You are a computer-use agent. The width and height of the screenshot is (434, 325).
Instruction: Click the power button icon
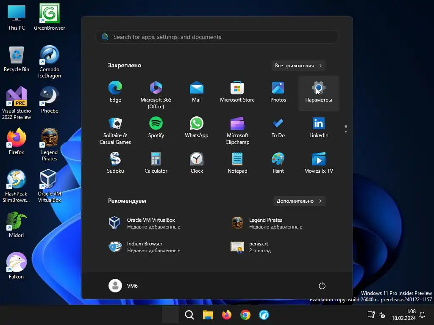pos(322,286)
